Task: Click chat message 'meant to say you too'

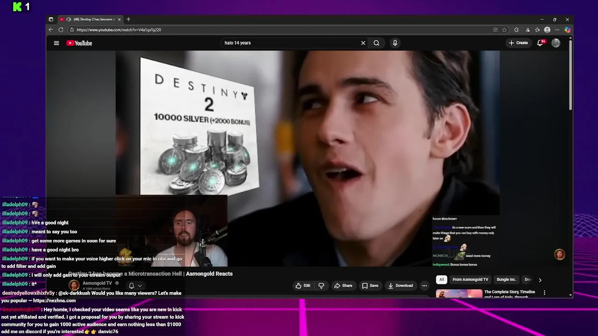Action: [54, 231]
